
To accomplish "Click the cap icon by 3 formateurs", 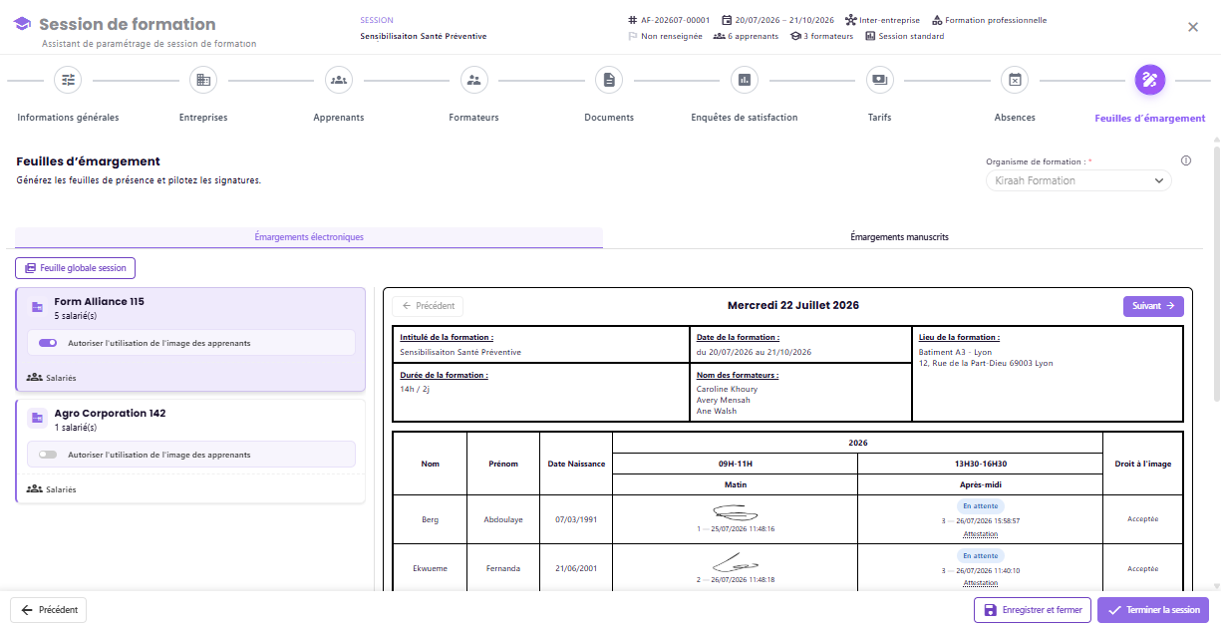I will click(x=795, y=36).
